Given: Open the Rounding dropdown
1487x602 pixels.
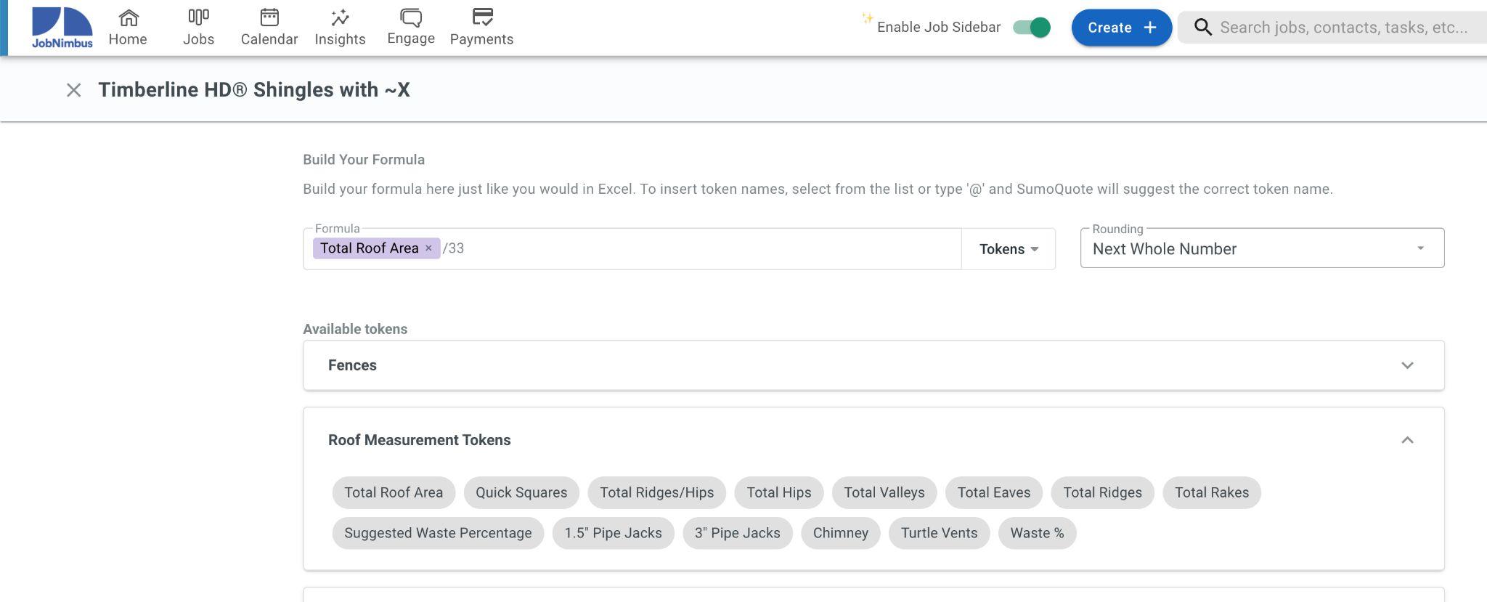Looking at the screenshot, I should point(1262,248).
